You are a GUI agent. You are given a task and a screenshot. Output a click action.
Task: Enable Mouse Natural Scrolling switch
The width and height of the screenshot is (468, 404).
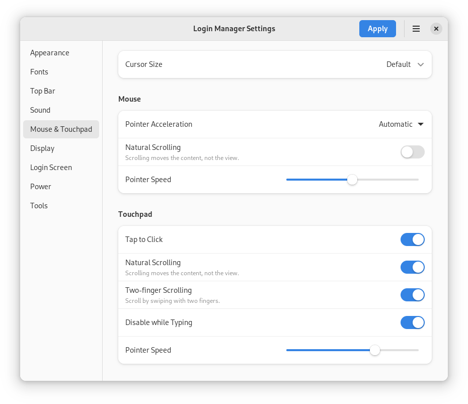coord(412,152)
